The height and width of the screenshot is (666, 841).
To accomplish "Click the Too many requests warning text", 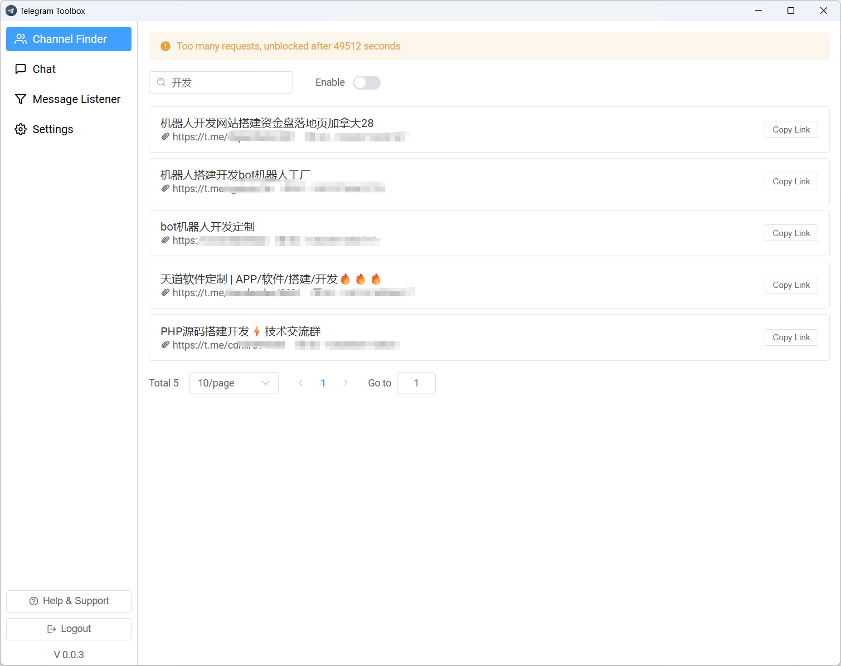I will pyautogui.click(x=289, y=46).
